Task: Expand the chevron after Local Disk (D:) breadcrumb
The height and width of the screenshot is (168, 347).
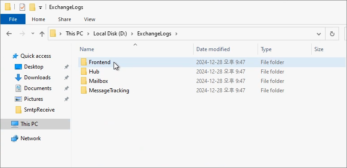Action: 132,34
